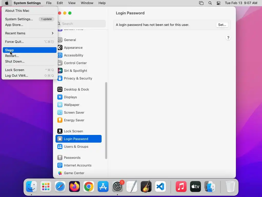Select Sleep from the Apple menu

pyautogui.click(x=30, y=50)
